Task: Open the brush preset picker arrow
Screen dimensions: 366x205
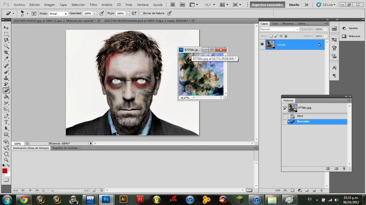Action: [27, 13]
